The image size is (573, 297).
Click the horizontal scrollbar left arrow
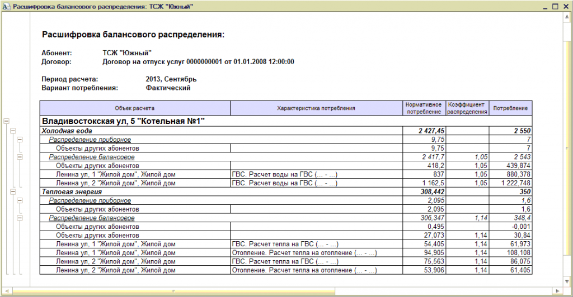pyautogui.click(x=6, y=291)
